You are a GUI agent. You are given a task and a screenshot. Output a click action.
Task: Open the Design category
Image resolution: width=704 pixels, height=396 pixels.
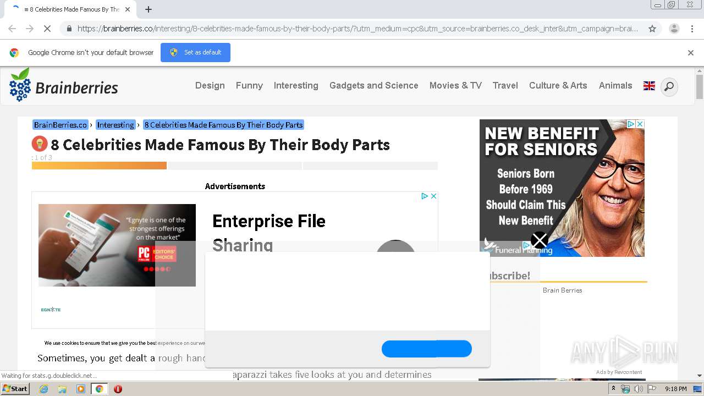click(x=210, y=86)
